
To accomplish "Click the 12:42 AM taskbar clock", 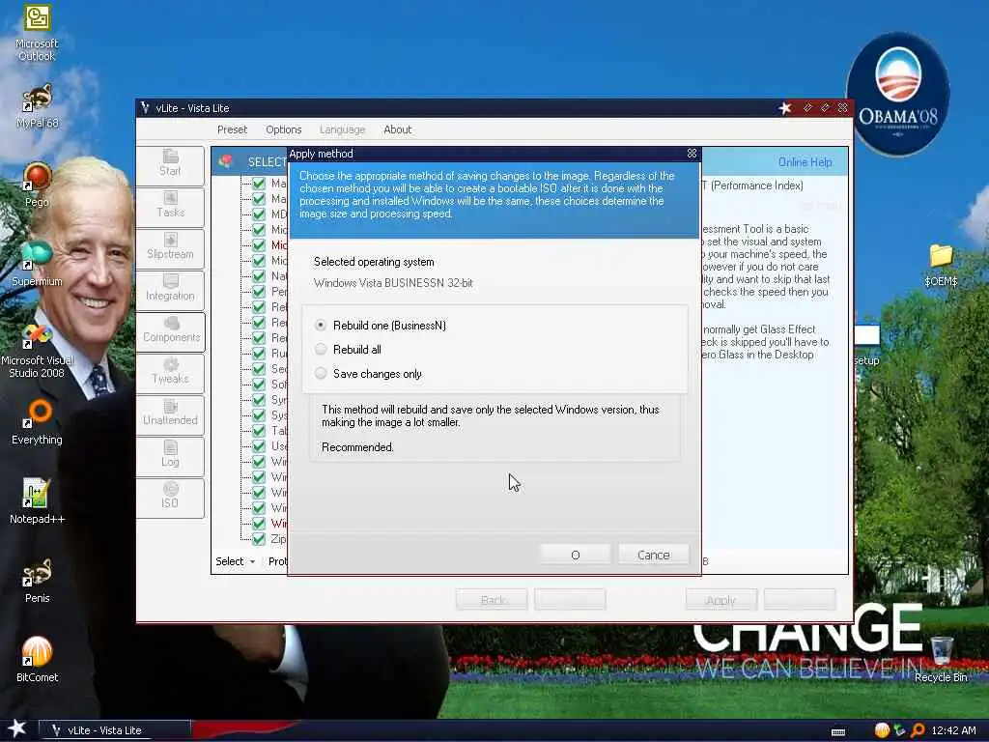I will [x=953, y=730].
